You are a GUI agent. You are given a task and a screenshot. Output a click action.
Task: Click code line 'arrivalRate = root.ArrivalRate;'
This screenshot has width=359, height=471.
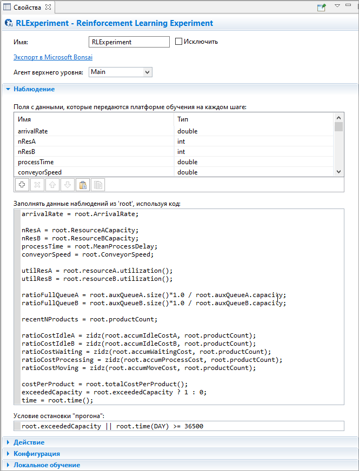point(80,214)
